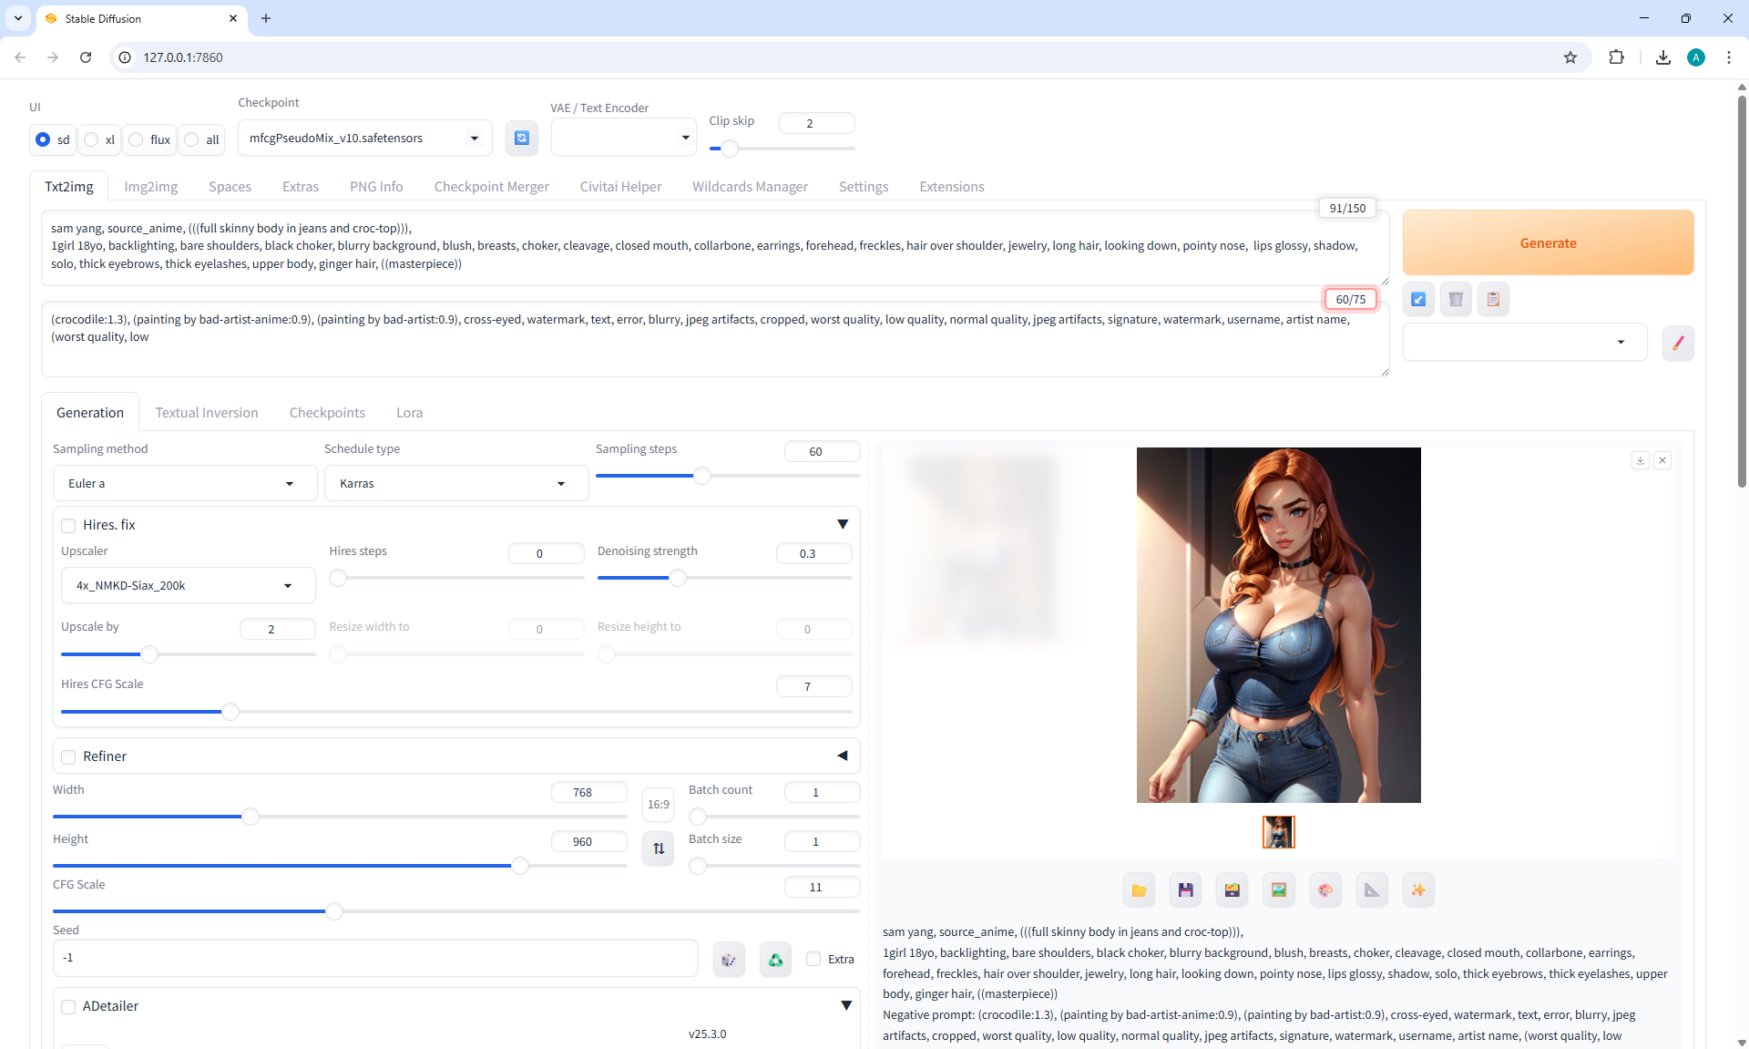Open the images output folder icon

click(x=1139, y=890)
